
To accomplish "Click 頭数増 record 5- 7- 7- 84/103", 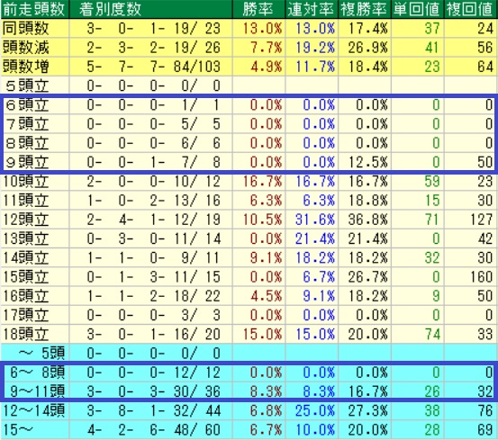I will pos(153,67).
